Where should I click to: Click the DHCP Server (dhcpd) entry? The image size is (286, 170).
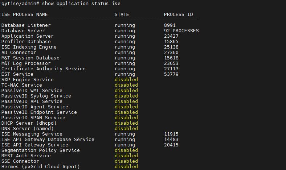pyautogui.click(x=29, y=123)
